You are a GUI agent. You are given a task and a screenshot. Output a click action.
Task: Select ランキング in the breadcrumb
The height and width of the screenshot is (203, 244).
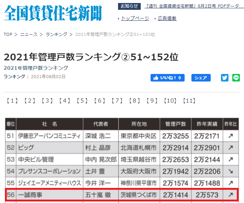pos(56,34)
